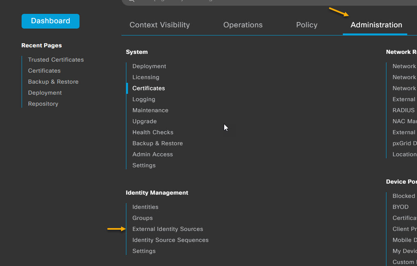The image size is (417, 266).
Task: Open Health Checks under System
Action: pos(152,132)
